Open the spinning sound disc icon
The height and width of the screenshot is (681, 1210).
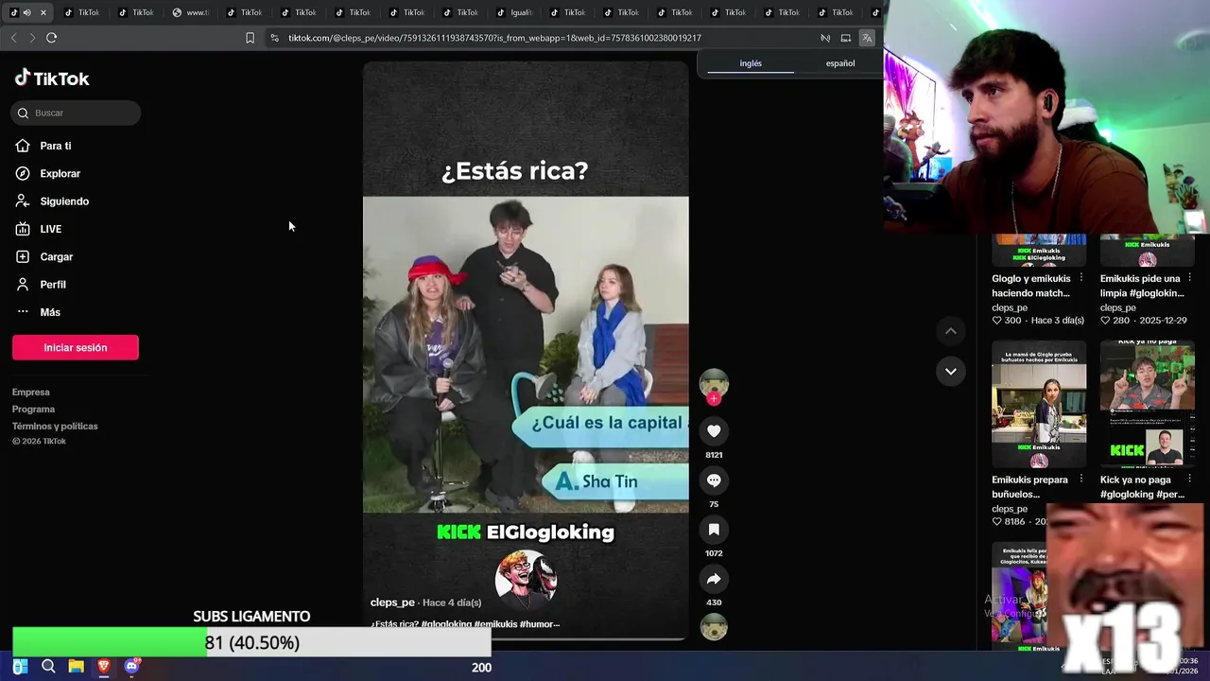click(714, 627)
